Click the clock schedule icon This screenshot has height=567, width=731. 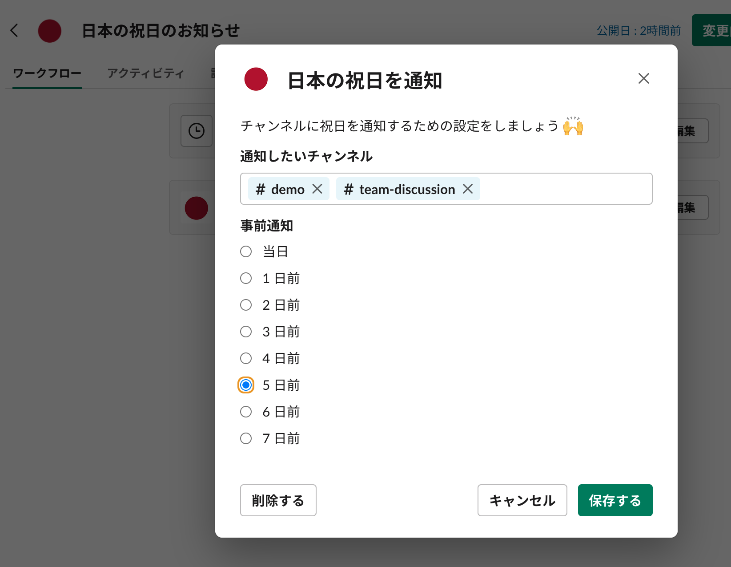click(x=196, y=131)
